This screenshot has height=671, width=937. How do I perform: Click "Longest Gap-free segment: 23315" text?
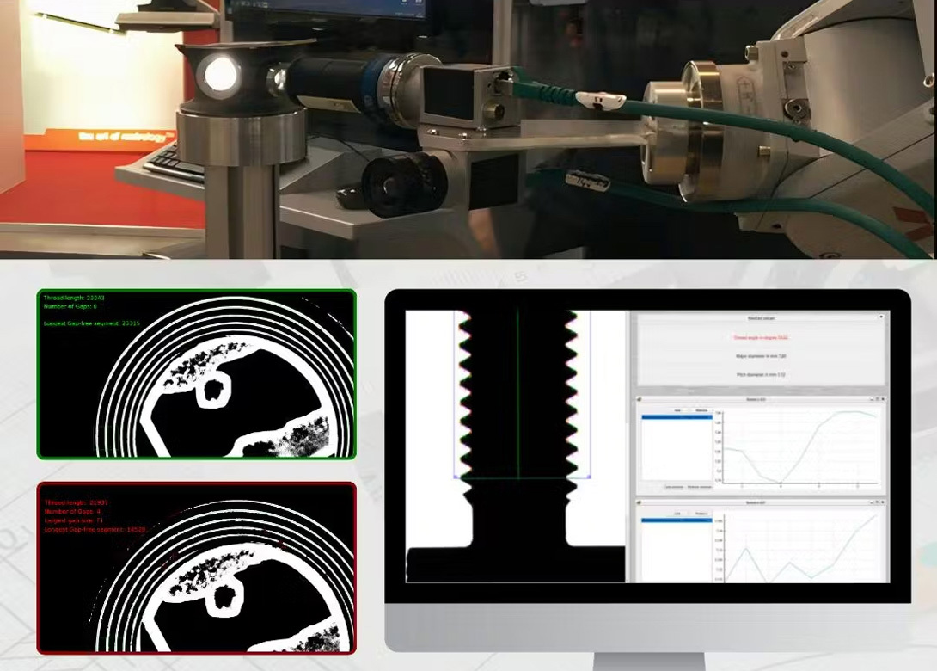(x=91, y=323)
